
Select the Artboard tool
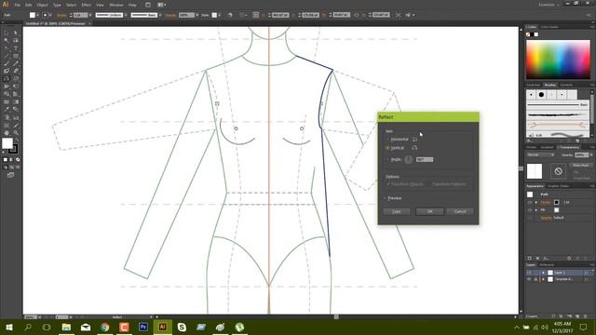pos(7,126)
